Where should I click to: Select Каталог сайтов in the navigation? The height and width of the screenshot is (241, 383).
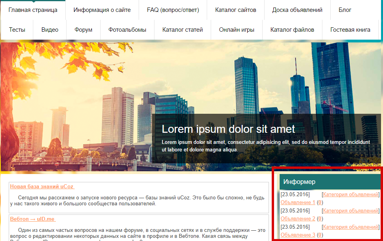tap(236, 10)
